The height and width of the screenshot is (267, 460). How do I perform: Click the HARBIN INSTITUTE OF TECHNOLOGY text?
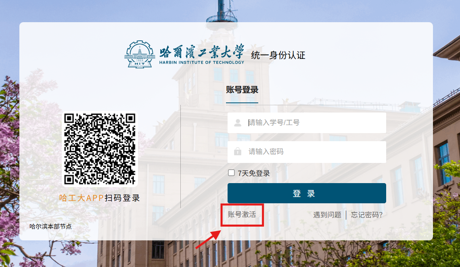click(201, 62)
